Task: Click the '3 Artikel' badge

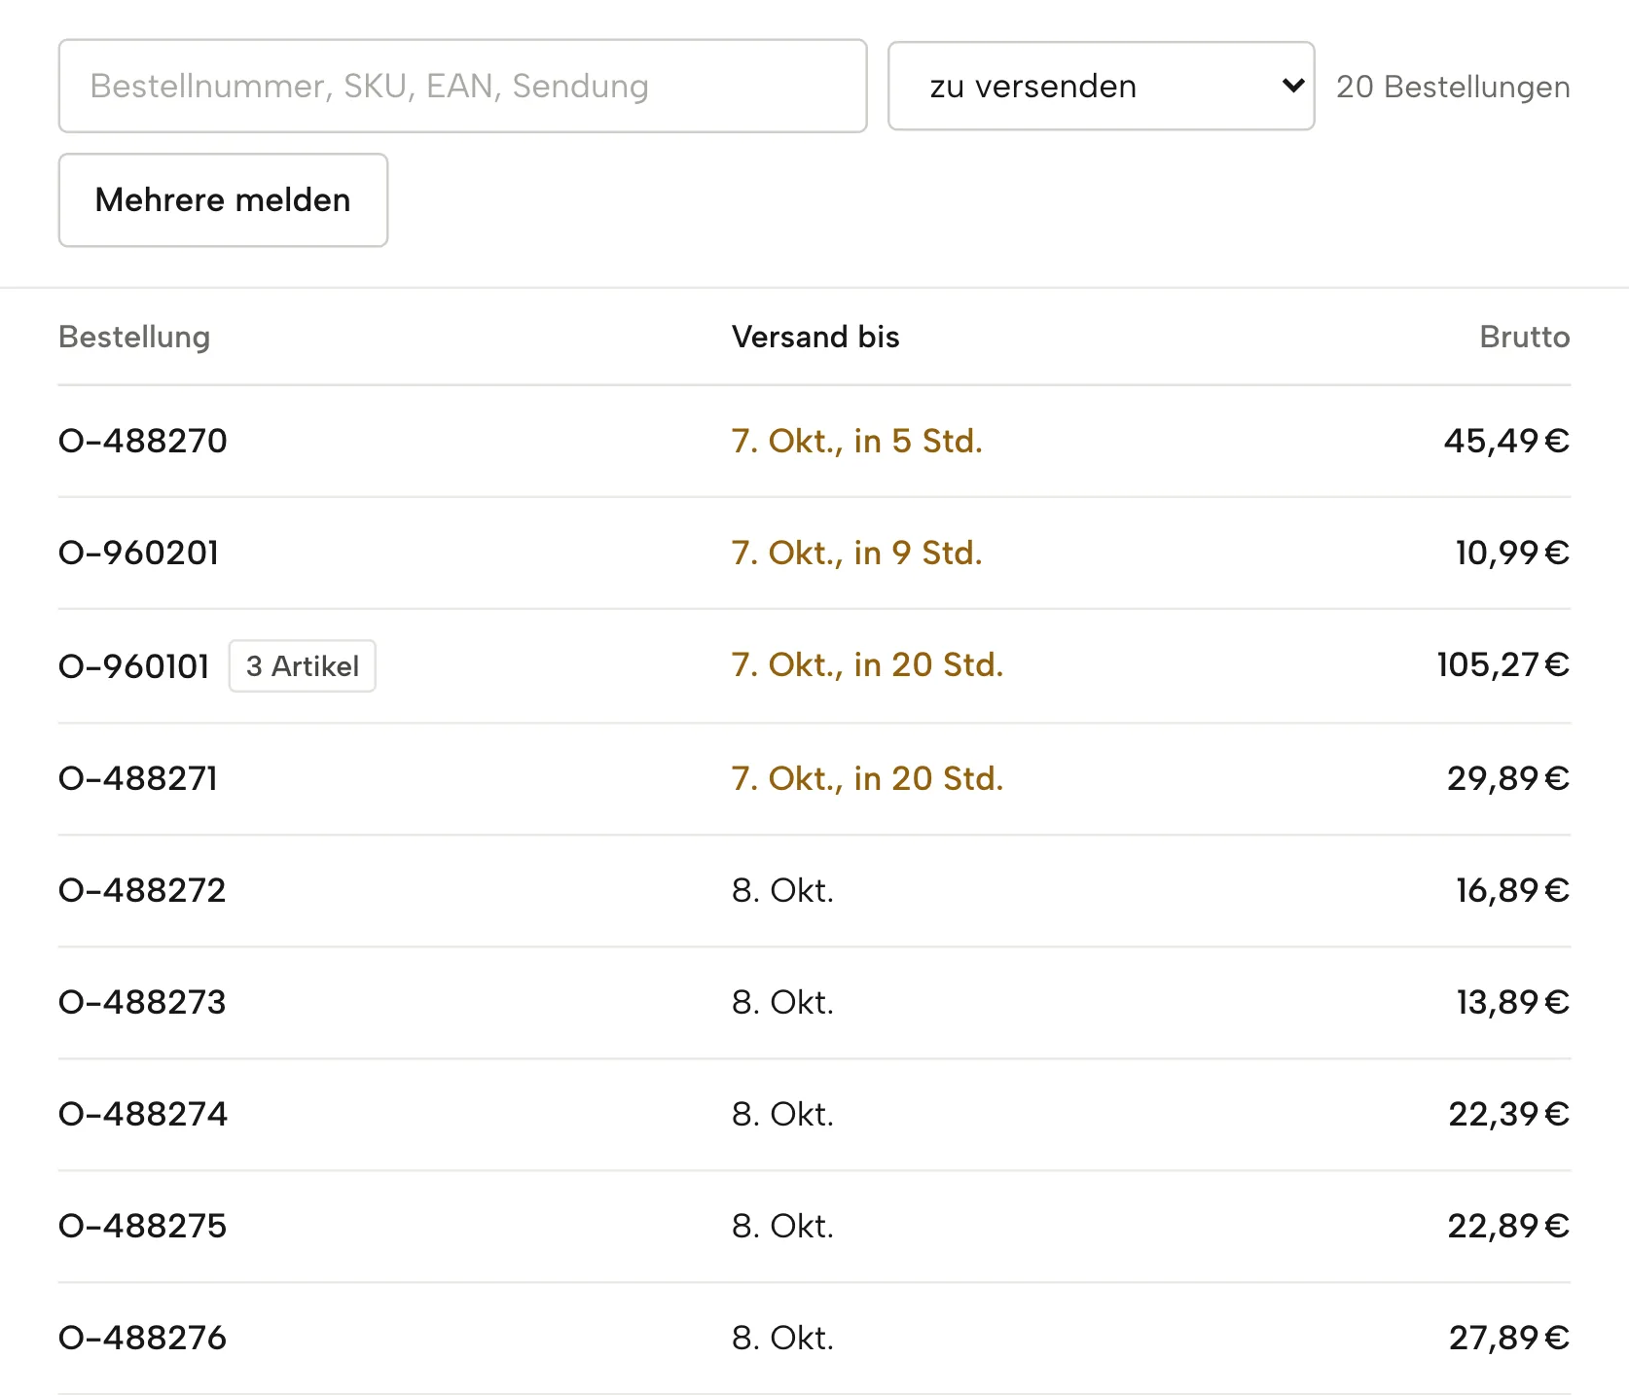Action: (303, 666)
